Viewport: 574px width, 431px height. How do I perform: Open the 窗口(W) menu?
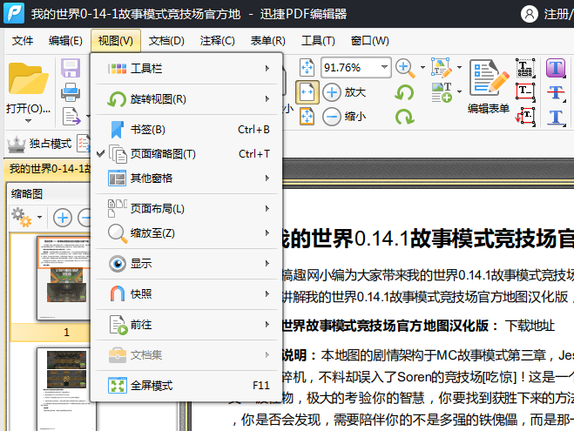[x=369, y=41]
